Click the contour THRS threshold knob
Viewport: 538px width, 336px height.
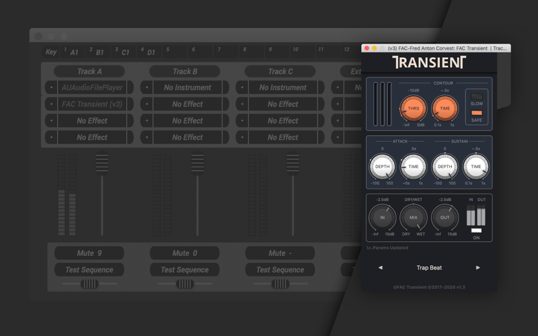[x=413, y=109]
